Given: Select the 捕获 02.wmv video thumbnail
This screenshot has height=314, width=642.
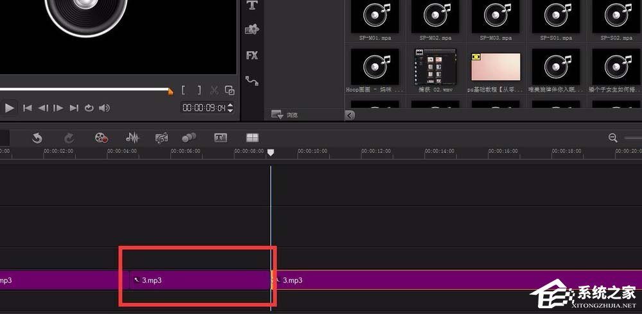Looking at the screenshot, I should [x=435, y=67].
